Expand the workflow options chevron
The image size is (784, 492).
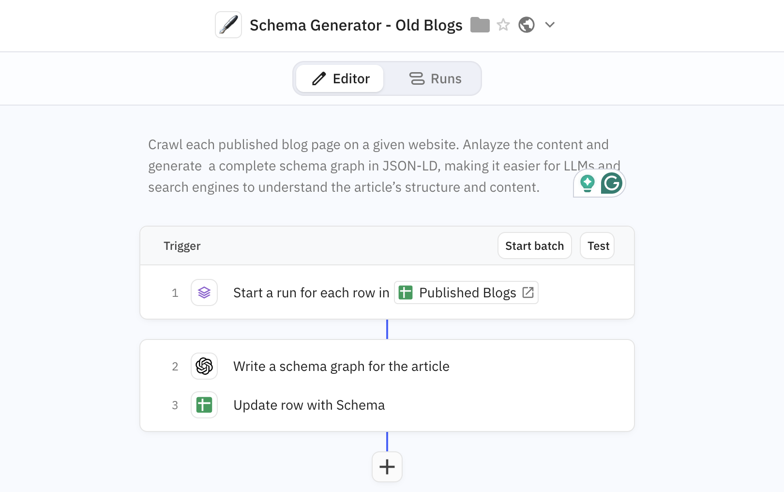click(549, 25)
